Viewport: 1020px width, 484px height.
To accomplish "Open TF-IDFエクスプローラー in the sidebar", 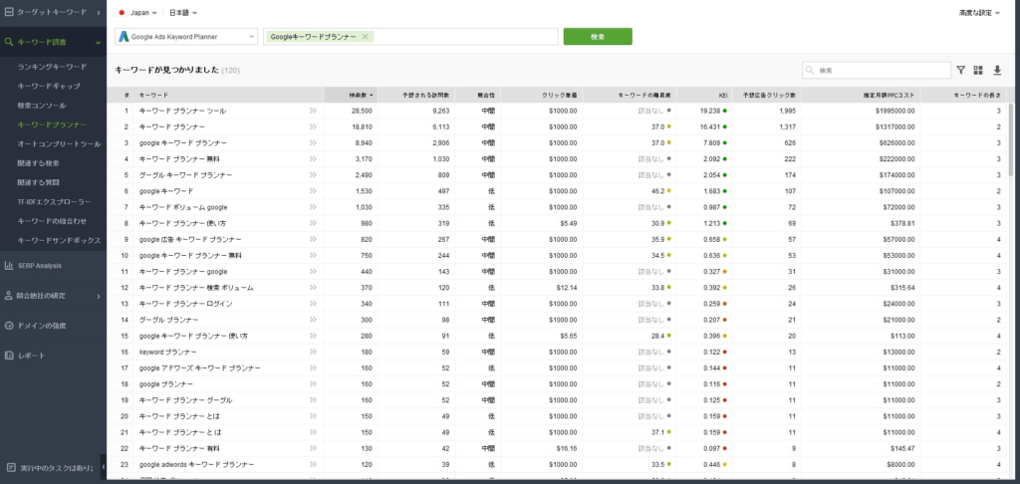I will pos(54,201).
